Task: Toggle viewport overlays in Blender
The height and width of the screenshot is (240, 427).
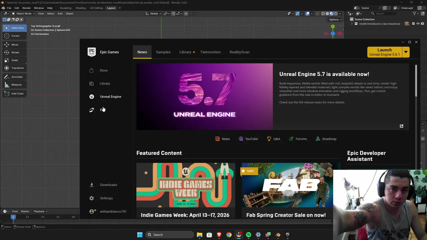Action: 308,14
